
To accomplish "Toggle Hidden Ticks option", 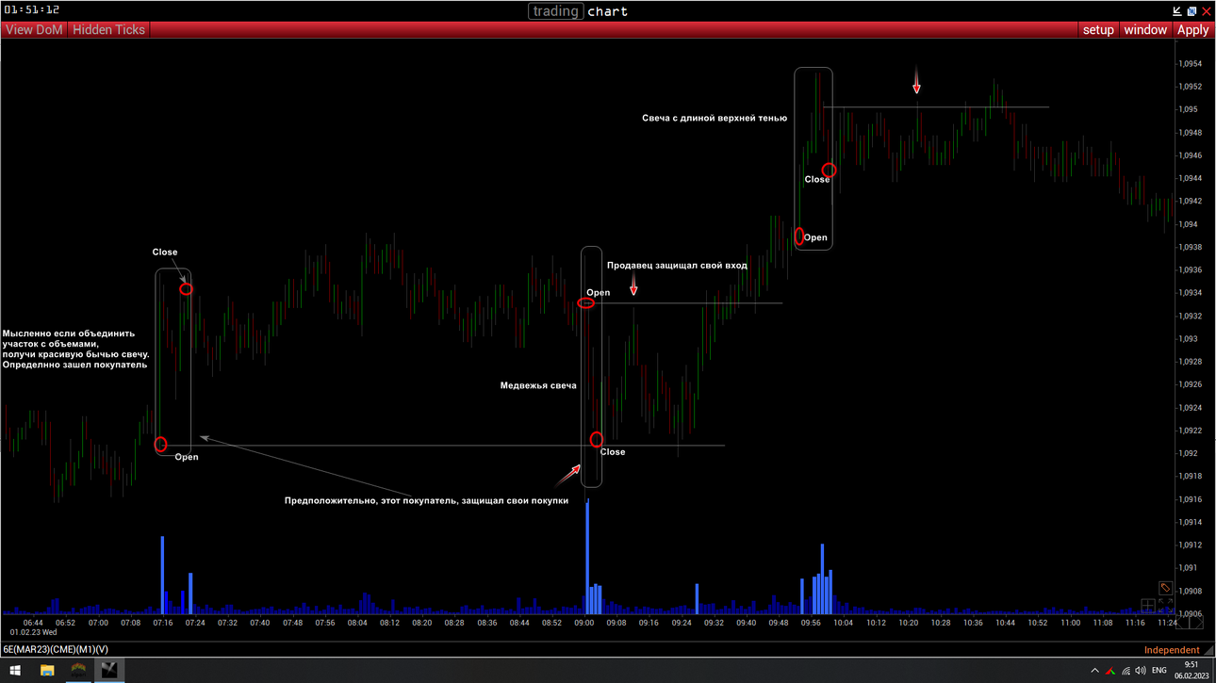I will pyautogui.click(x=108, y=30).
